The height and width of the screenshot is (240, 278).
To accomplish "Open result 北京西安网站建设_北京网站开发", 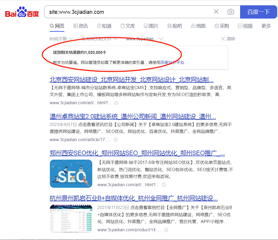I will (131, 80).
